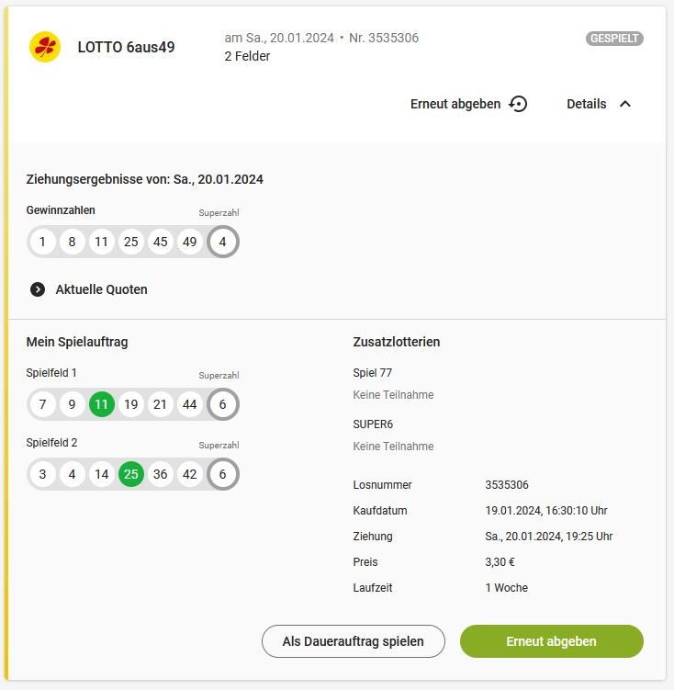Expand Aktuelle Quoten with the arrow icon

coord(38,289)
